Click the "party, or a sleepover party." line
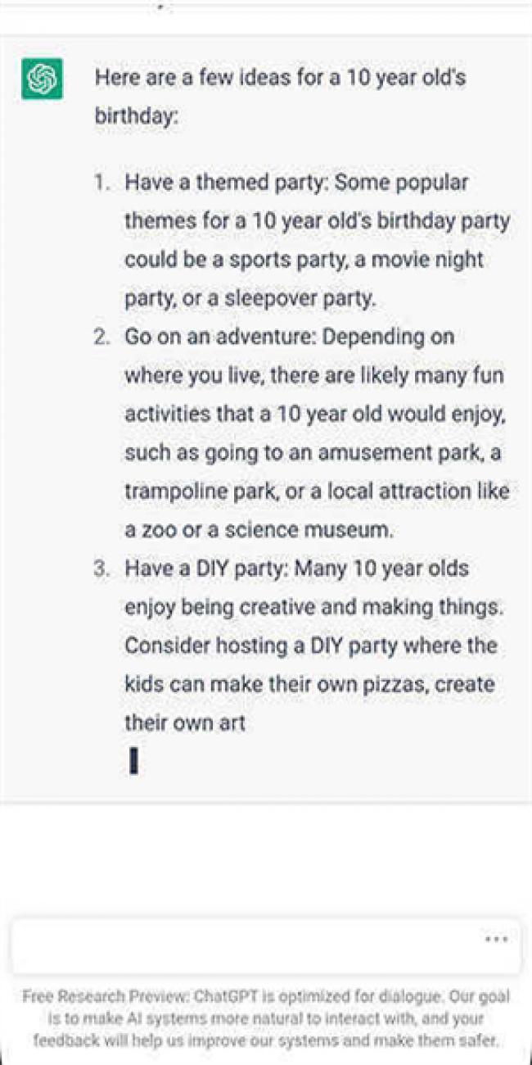The width and height of the screenshot is (532, 1065). [250, 298]
